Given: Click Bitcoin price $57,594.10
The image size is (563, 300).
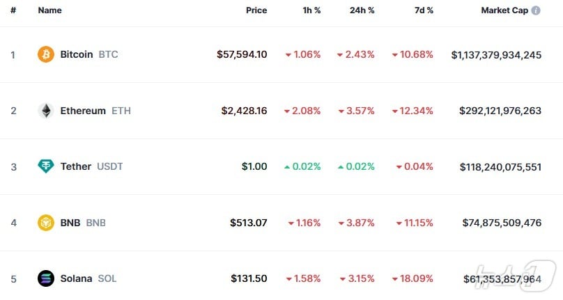Looking at the screenshot, I should [241, 54].
